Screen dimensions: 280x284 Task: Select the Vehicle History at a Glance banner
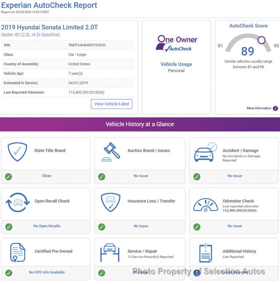[x=140, y=124]
